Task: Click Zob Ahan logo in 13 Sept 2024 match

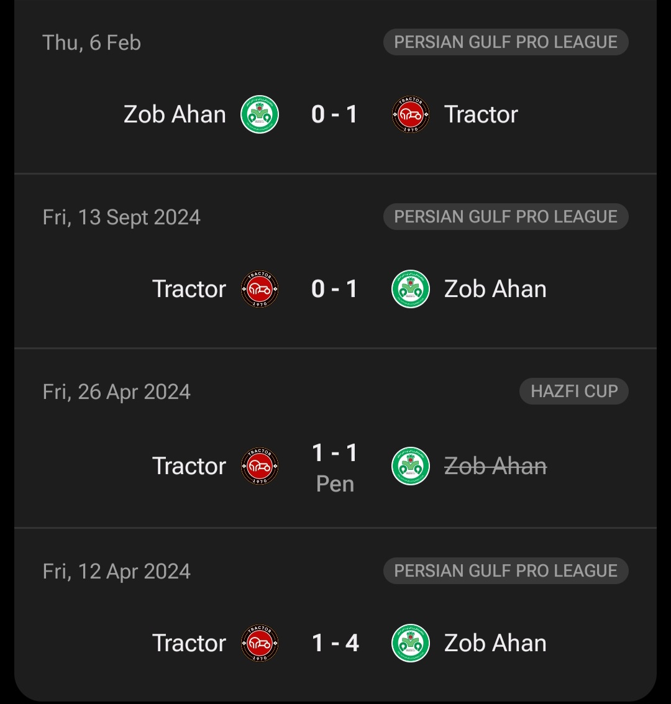Action: [411, 289]
